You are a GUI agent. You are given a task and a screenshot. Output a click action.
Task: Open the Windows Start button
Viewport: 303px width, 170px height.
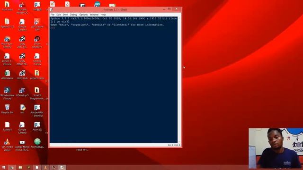[x=4, y=167]
